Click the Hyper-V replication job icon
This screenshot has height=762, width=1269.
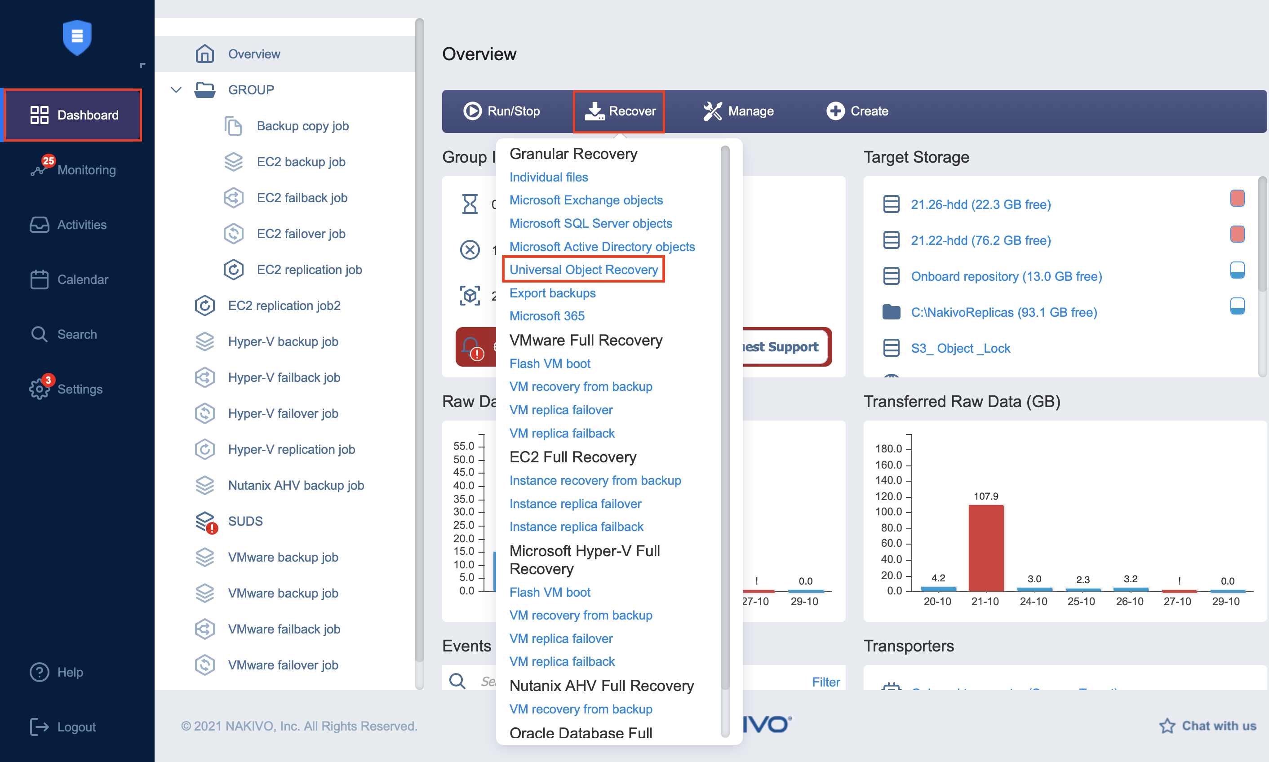(205, 449)
